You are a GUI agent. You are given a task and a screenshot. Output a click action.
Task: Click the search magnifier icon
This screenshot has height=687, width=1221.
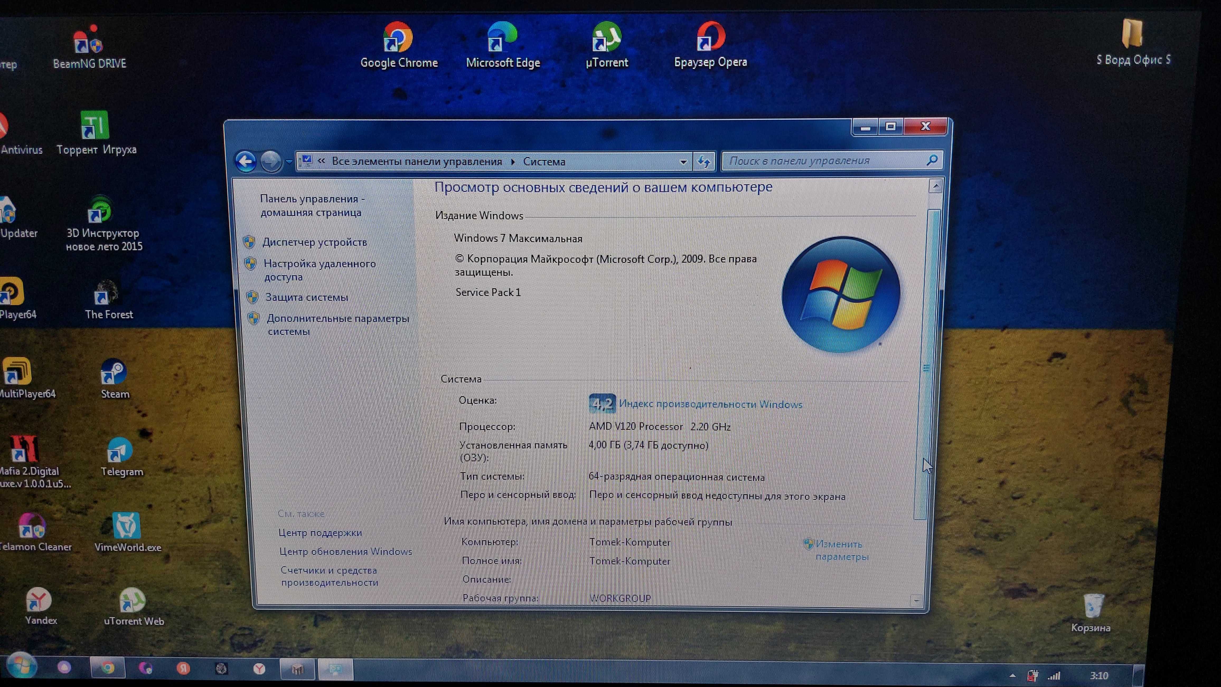click(931, 160)
